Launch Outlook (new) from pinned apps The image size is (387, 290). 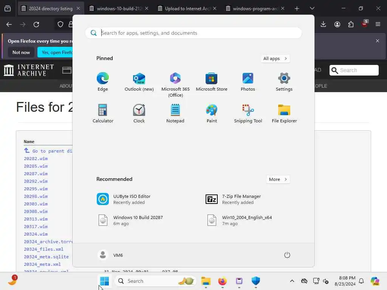tap(139, 82)
